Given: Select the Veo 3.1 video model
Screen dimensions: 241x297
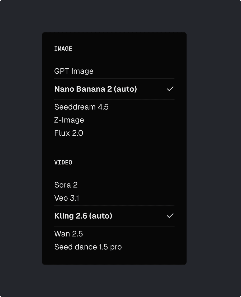Looking at the screenshot, I should point(67,198).
